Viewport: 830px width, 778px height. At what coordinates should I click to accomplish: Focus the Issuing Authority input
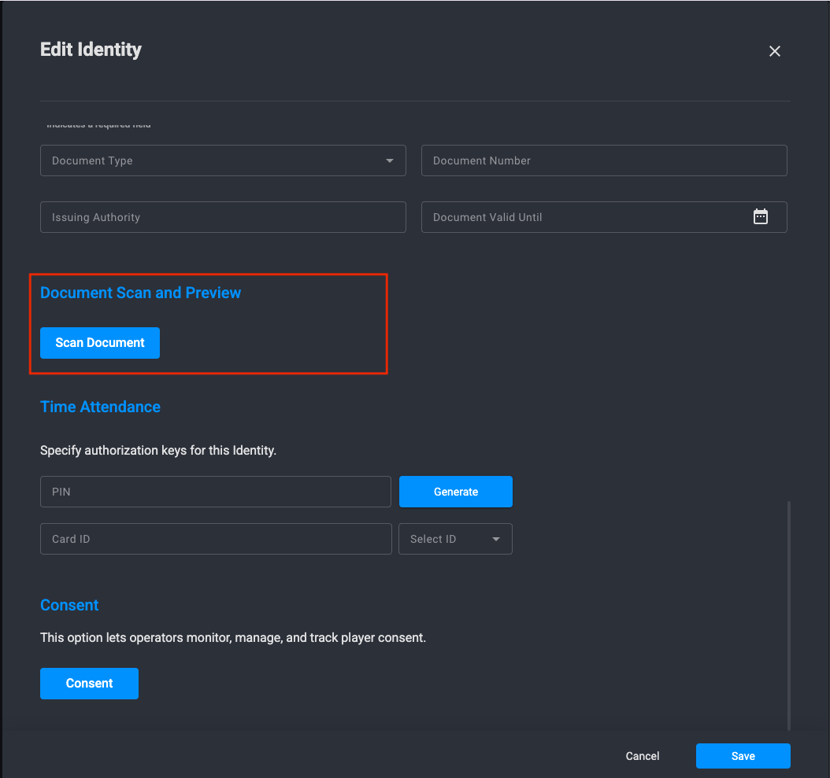(223, 217)
